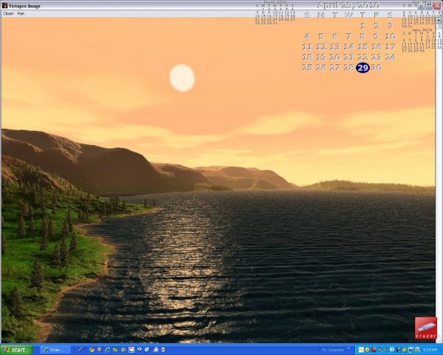Screen dimensions: 443x355
Task: Select highlighted date 29 on calendar
Action: click(x=363, y=68)
